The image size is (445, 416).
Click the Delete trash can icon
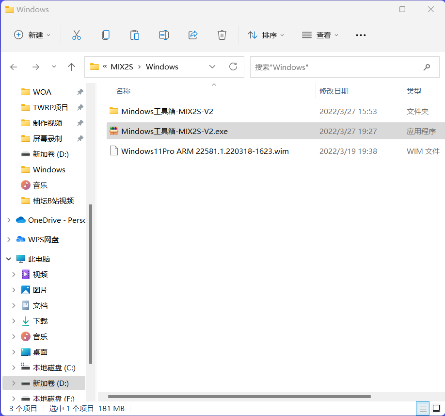click(222, 35)
